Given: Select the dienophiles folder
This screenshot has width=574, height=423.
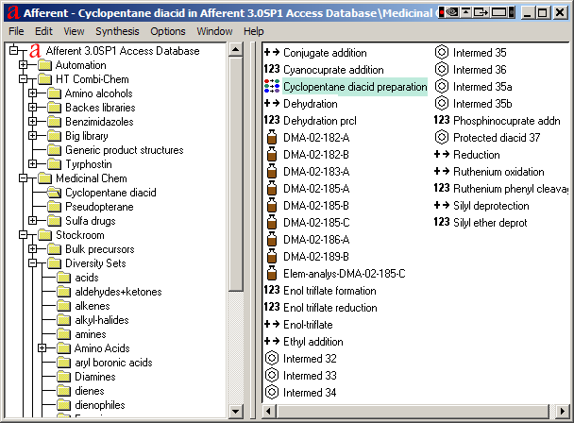Looking at the screenshot, I should [99, 405].
